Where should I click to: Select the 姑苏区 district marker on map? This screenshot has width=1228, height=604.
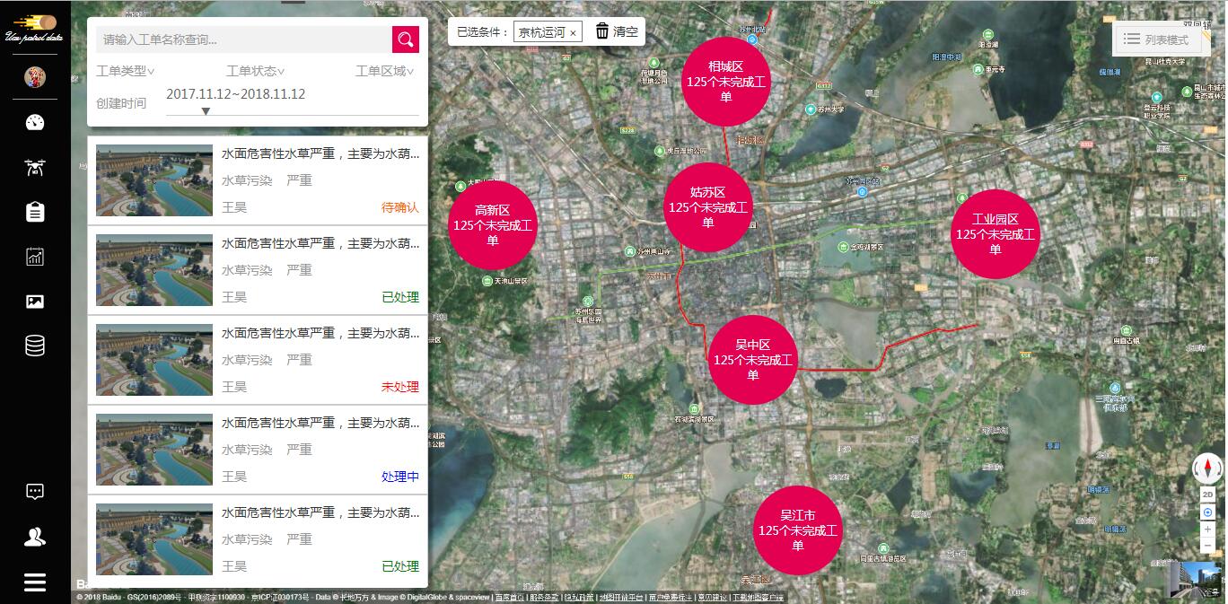coord(707,207)
